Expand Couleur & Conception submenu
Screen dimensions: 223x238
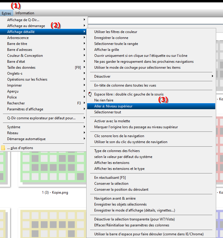tap(25, 56)
